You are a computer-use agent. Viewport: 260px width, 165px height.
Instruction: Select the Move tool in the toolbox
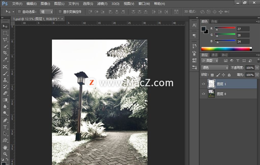click(5, 26)
